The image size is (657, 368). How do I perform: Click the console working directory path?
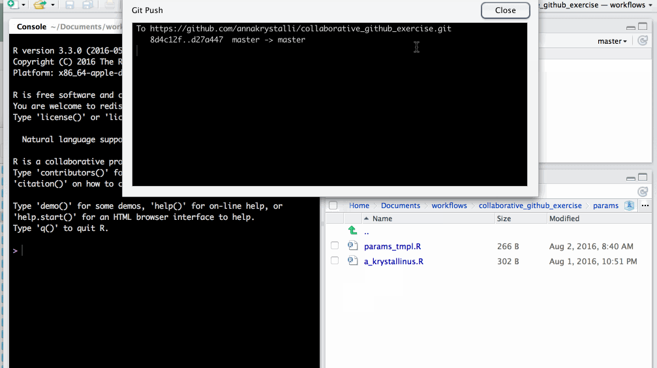(86, 27)
